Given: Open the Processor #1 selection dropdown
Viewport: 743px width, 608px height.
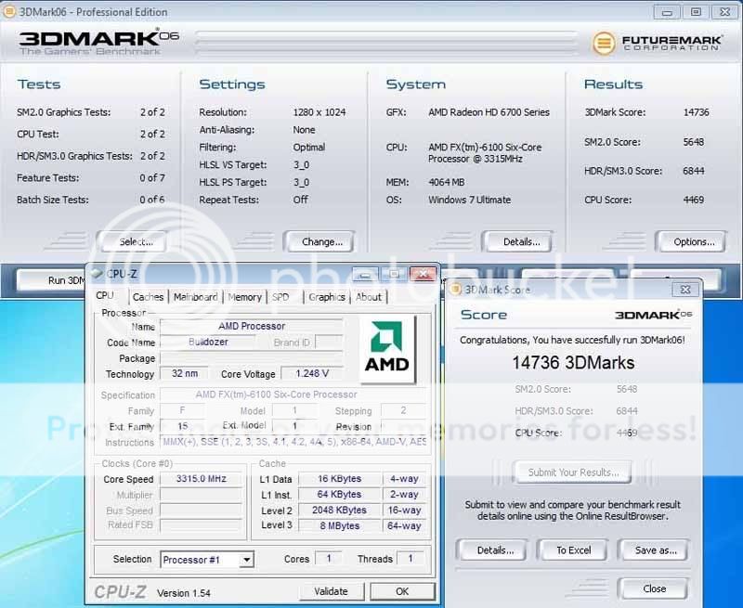Looking at the screenshot, I should click(x=246, y=560).
